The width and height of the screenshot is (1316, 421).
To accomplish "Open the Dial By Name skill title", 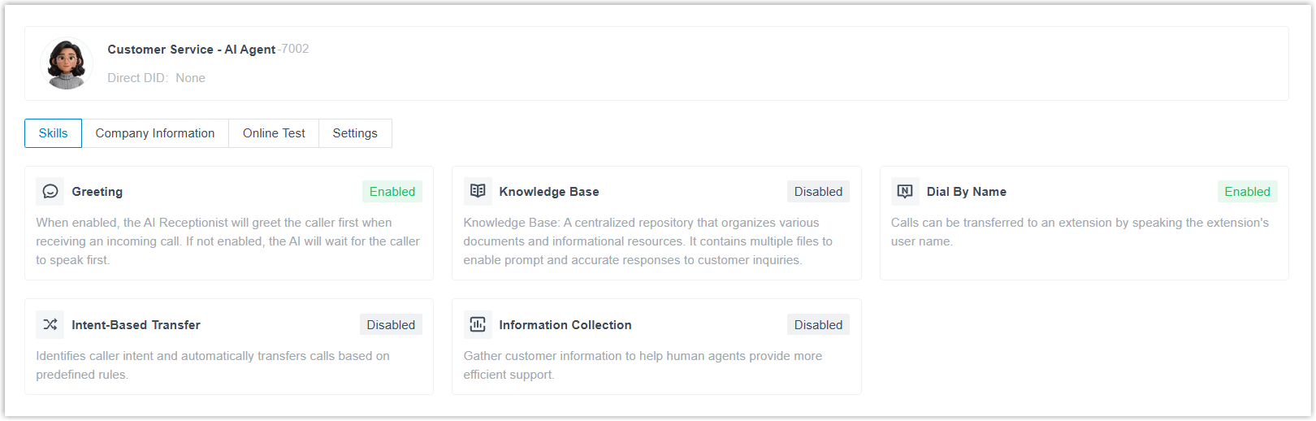I will (967, 192).
